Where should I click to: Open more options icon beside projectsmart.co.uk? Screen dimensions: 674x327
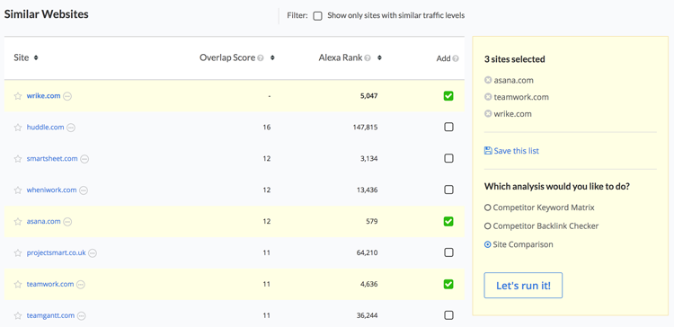point(93,253)
